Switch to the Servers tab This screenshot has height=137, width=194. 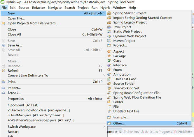pos(131,132)
